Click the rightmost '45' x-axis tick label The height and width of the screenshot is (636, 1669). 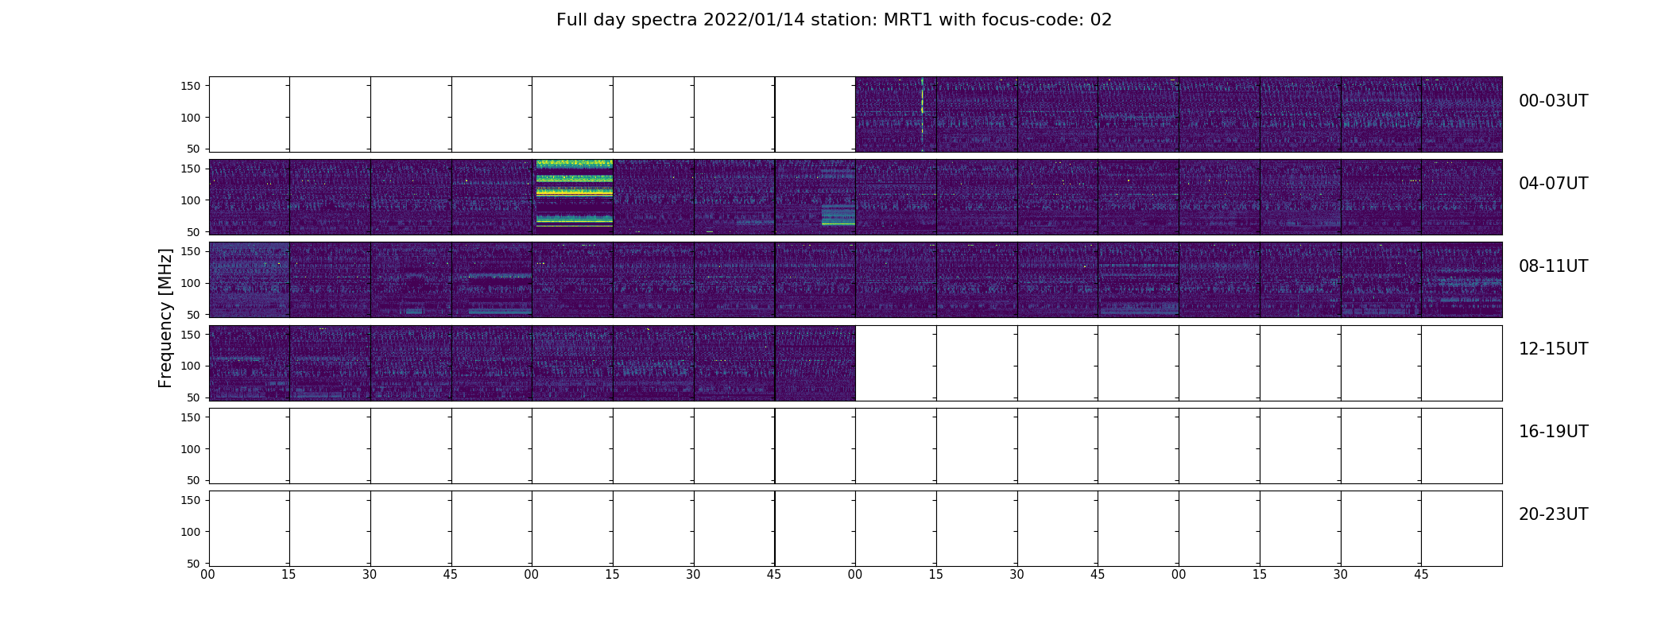pos(1421,575)
